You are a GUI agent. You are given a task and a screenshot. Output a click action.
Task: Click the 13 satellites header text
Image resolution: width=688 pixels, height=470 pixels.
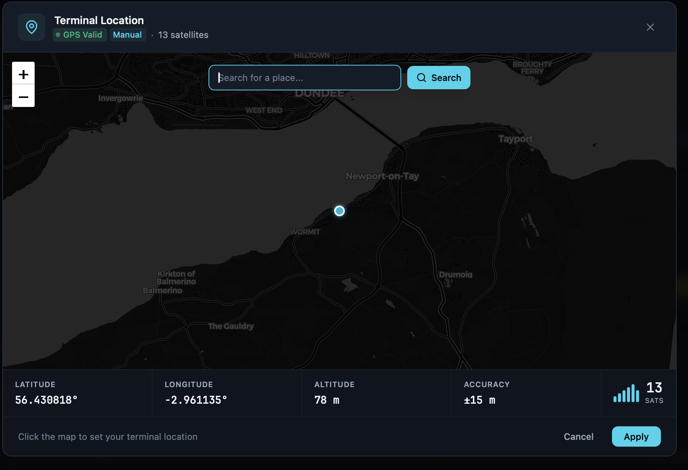(183, 35)
